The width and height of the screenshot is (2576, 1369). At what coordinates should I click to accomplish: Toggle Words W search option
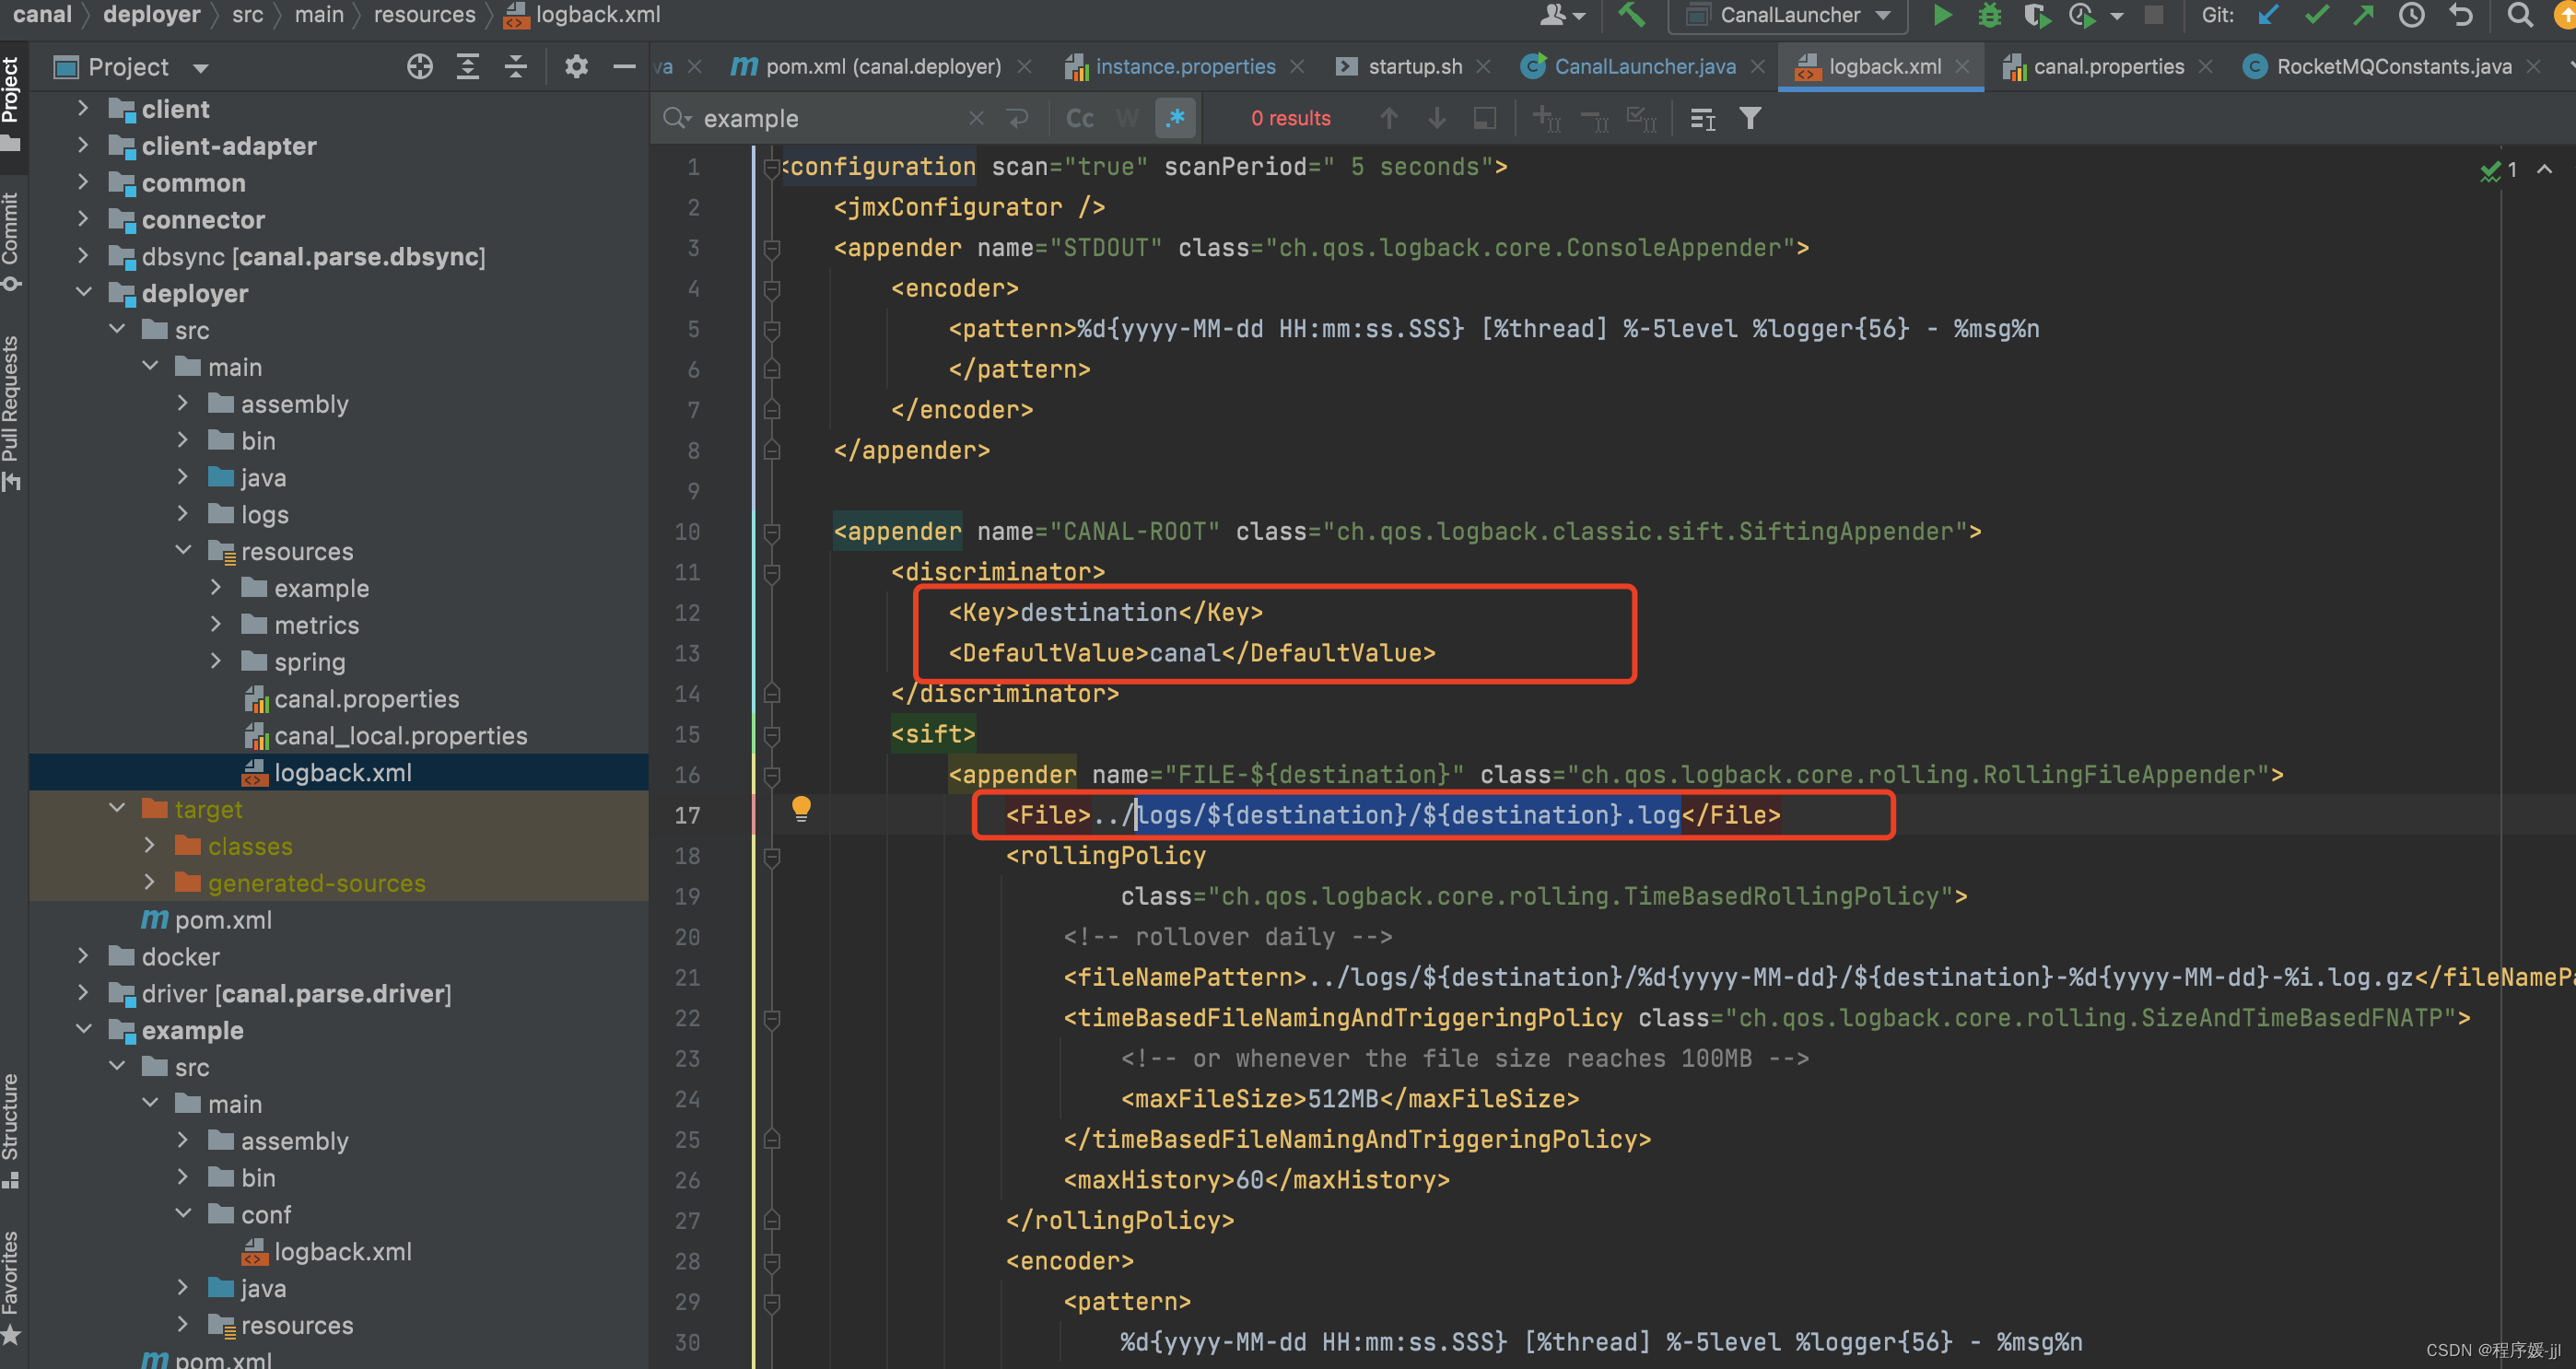pyautogui.click(x=1128, y=119)
